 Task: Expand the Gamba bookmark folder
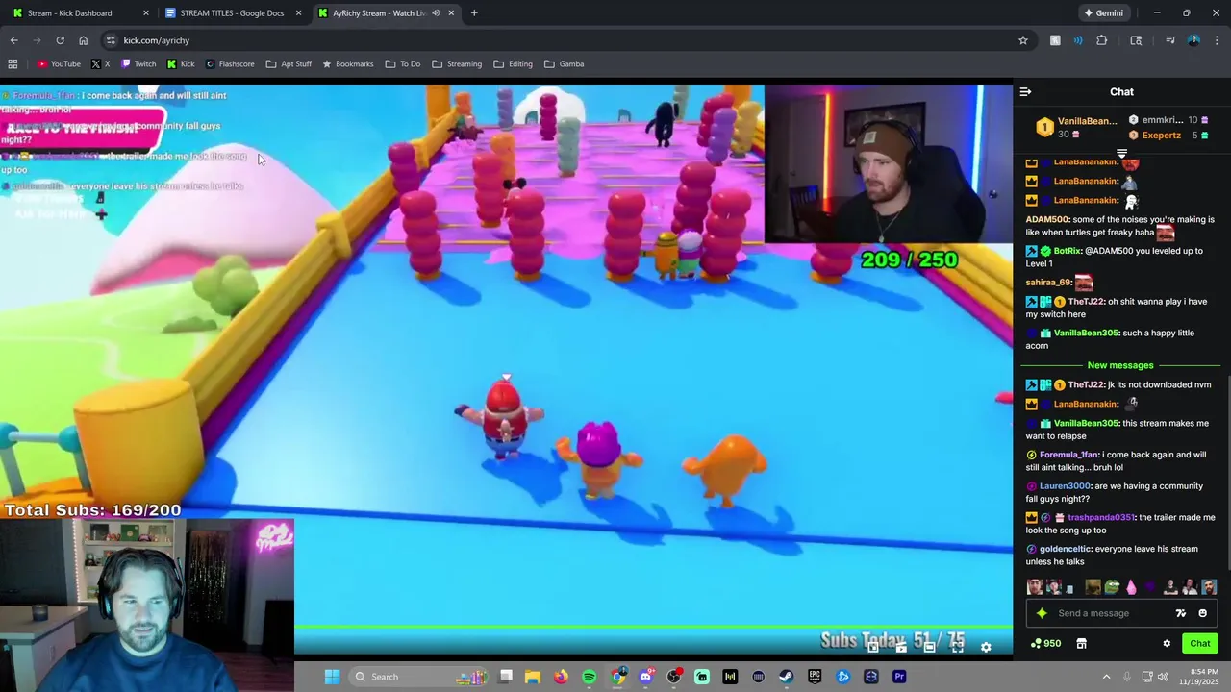click(x=564, y=64)
